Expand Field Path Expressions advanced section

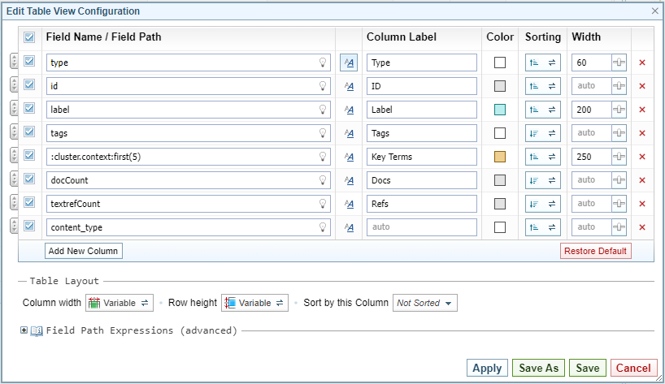24,330
